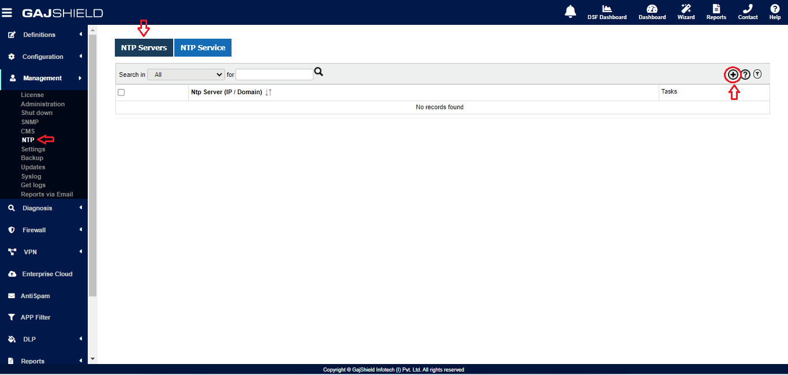Open the Reports document icon in header

pos(716,9)
